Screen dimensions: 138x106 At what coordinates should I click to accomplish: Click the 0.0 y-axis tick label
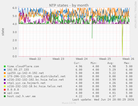15,56
